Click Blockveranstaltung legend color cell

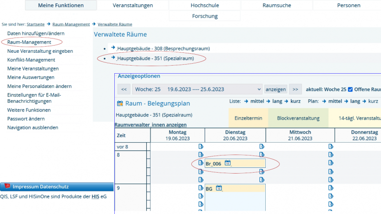(299, 118)
